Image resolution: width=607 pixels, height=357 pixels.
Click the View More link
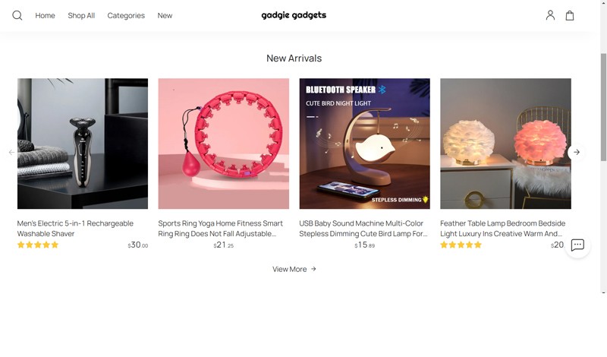pos(294,269)
